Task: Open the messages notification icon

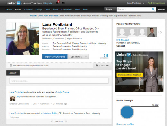Action: [x=57, y=3]
